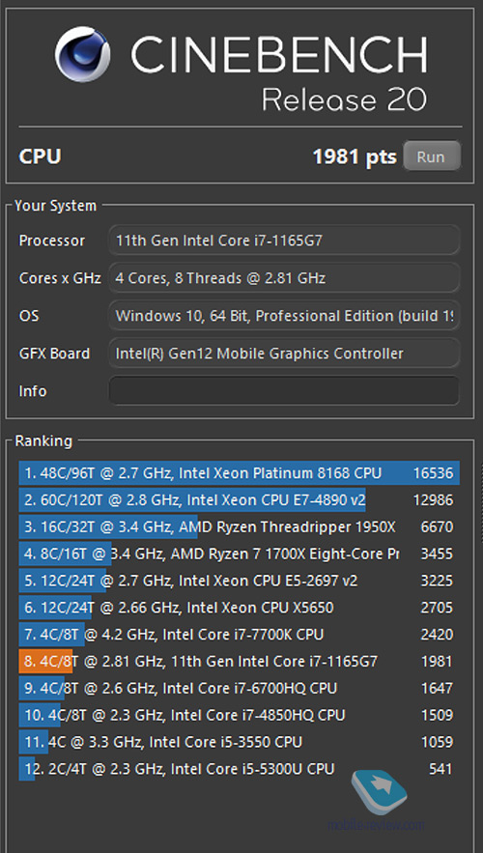Select the Core i7-7700K ranking entry
This screenshot has width=483, height=853.
[x=240, y=635]
